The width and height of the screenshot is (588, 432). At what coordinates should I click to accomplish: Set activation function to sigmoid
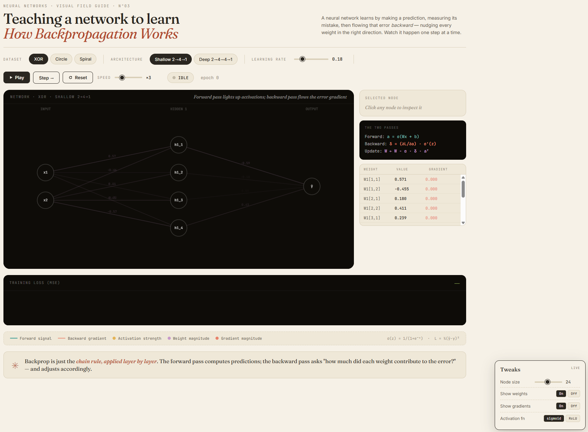554,418
